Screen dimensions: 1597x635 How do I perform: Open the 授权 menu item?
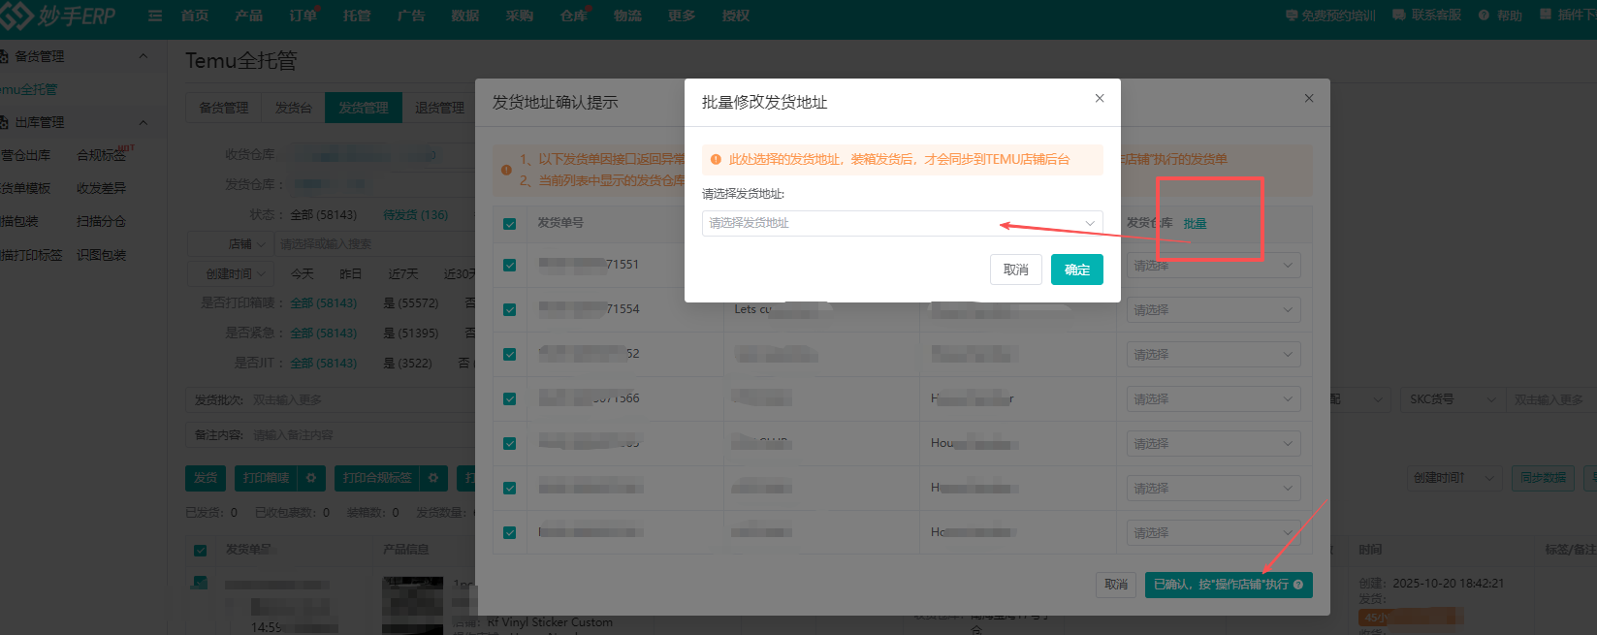736,16
